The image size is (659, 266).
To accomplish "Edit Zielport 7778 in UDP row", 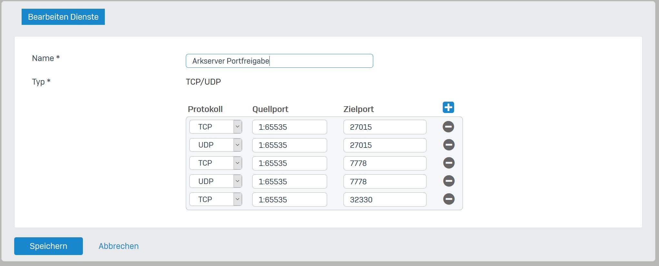I will (x=385, y=181).
